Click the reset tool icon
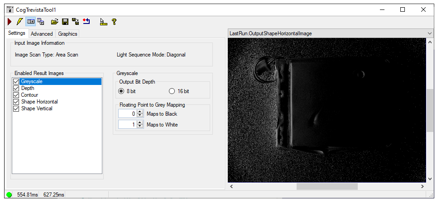Image resolution: width=437 pixels, height=202 pixels. pyautogui.click(x=86, y=21)
